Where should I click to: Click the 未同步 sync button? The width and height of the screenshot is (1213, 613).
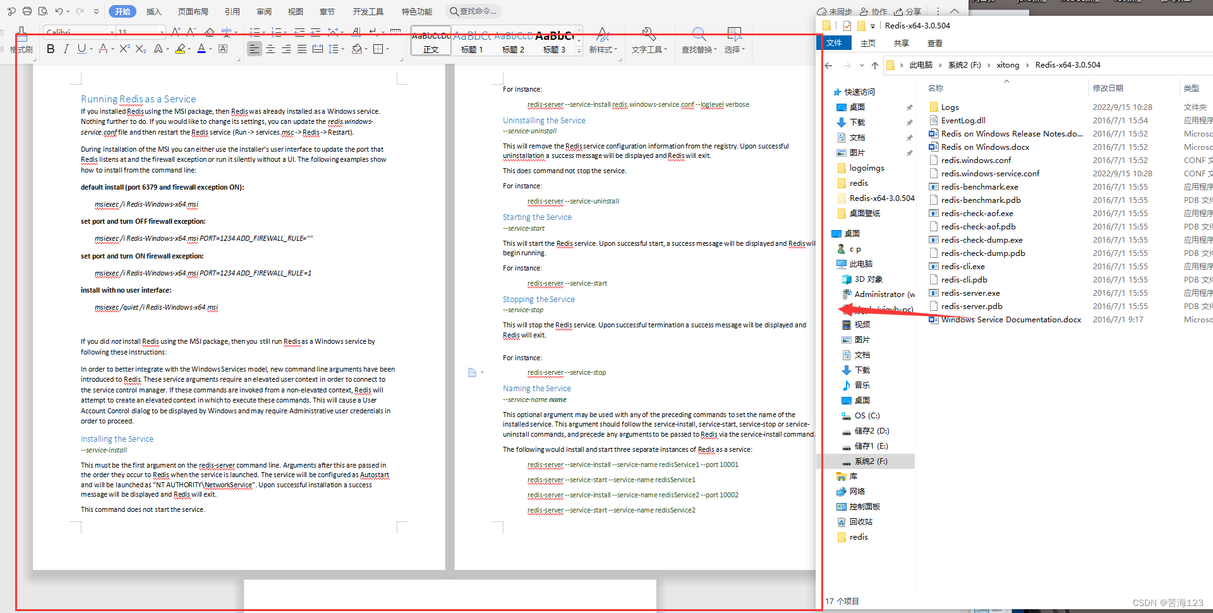click(835, 11)
